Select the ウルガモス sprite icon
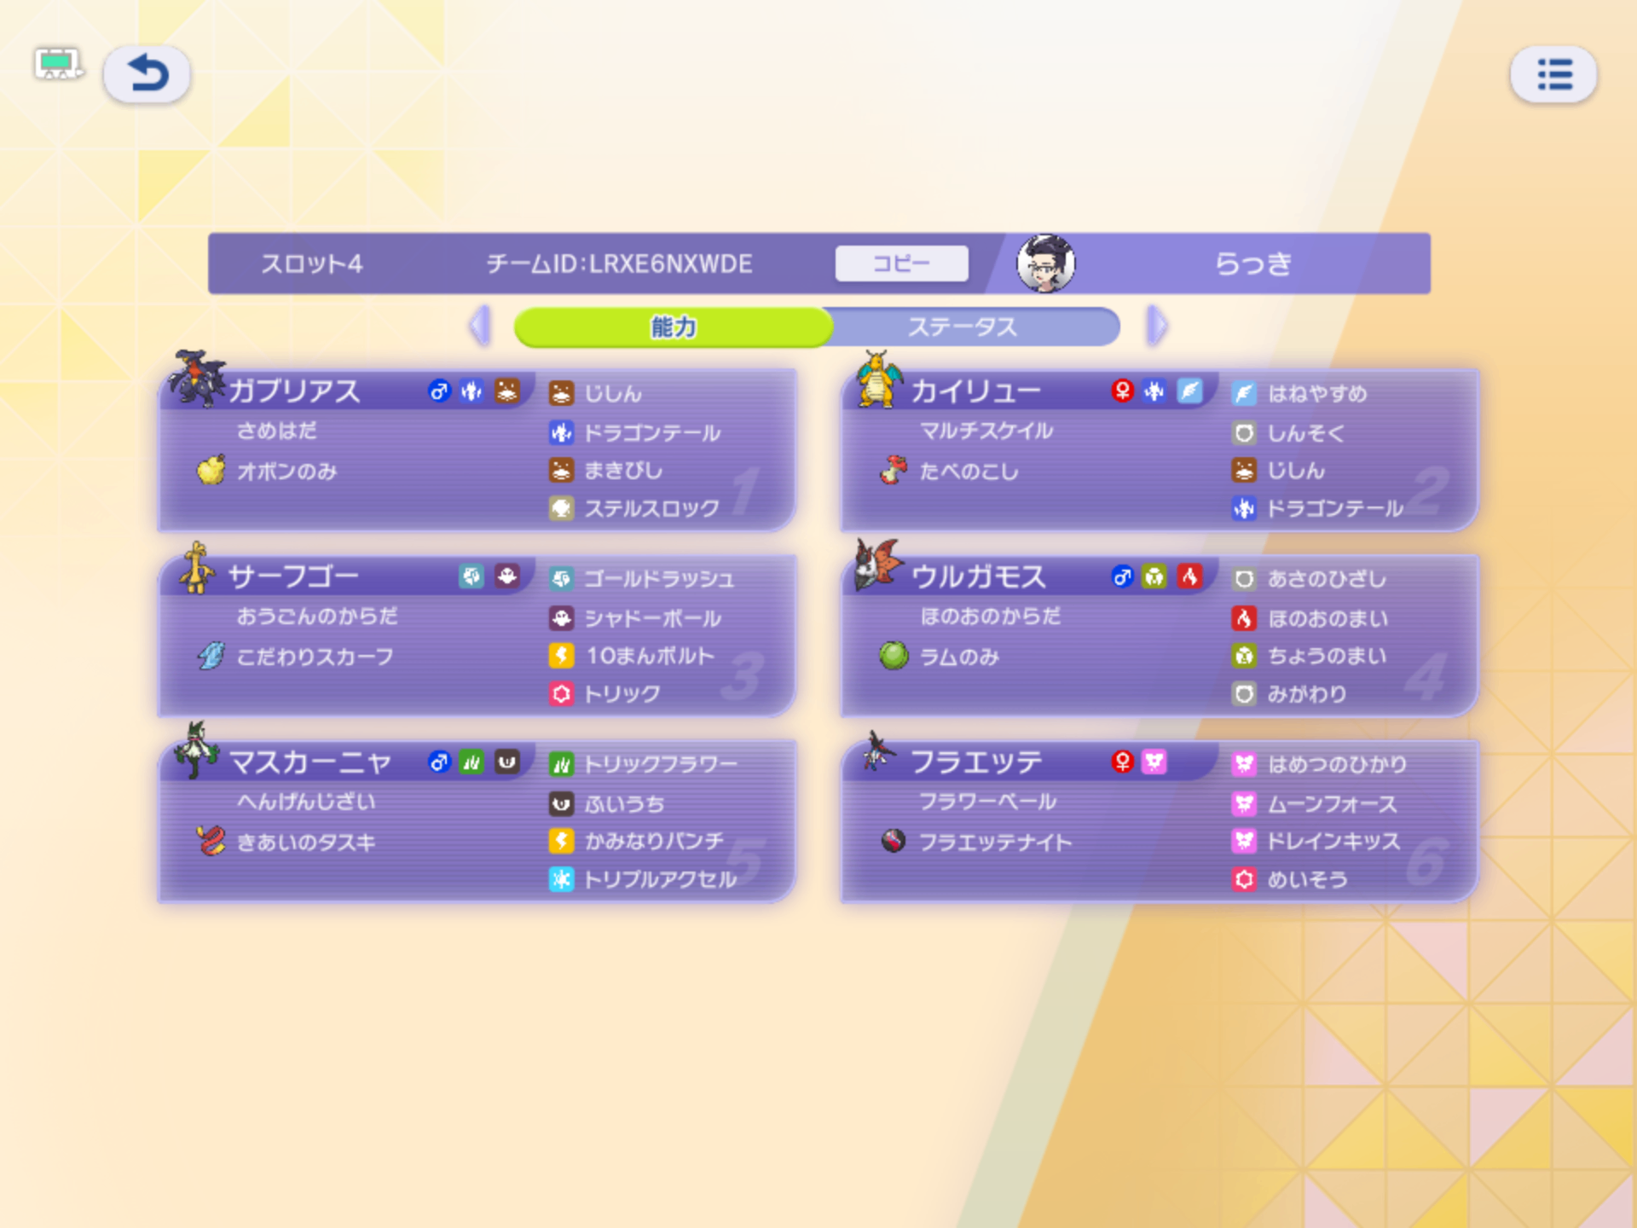Viewport: 1637px width, 1228px height. point(878,565)
